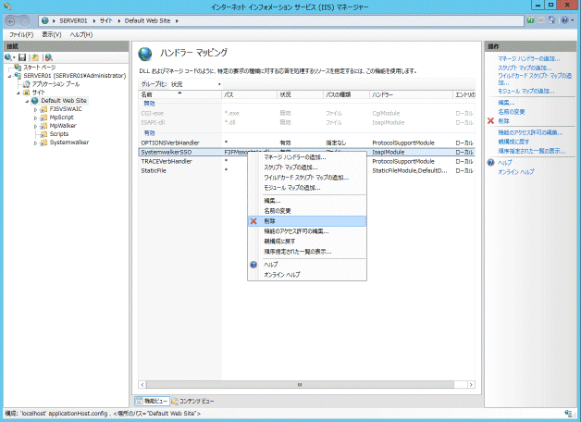The image size is (581, 422).
Task: Choose 編集... in the context menu
Action: click(307, 201)
